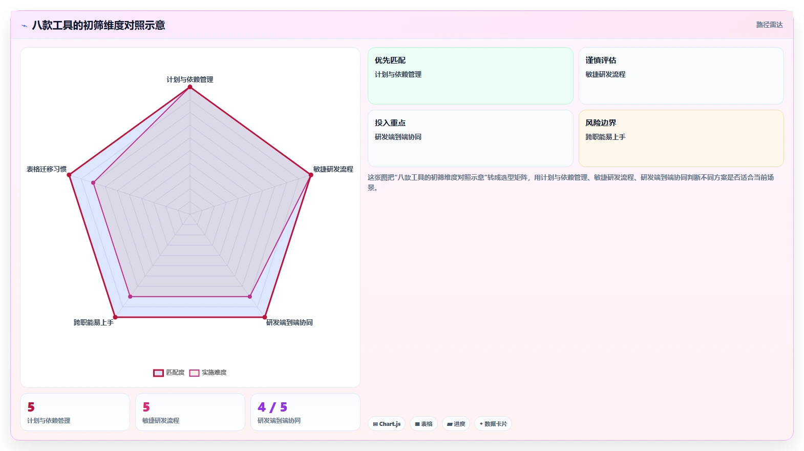
Task: Click the 表格迁移习惯 radar axis label
Action: click(x=47, y=169)
